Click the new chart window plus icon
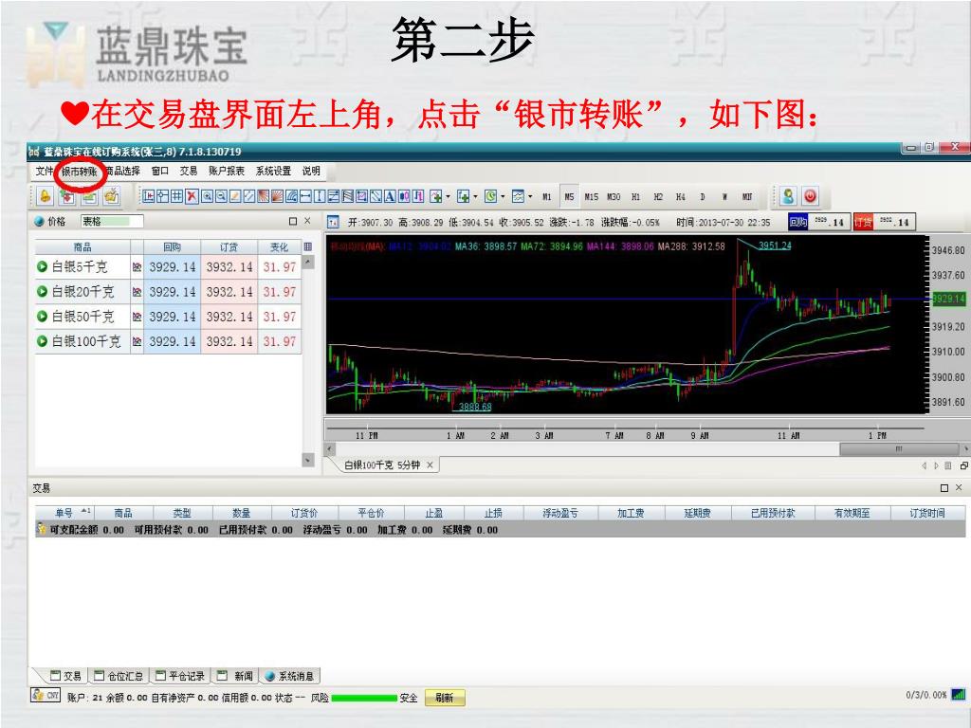This screenshot has height=728, width=971. coord(464,196)
